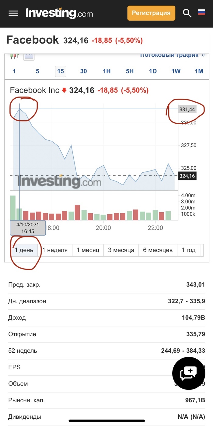The image size is (213, 426).
Task: Select the 1-minute interval
Action: 14,71
